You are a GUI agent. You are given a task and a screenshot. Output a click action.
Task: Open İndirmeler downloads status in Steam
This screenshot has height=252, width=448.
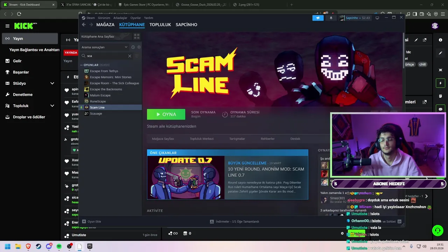click(234, 222)
